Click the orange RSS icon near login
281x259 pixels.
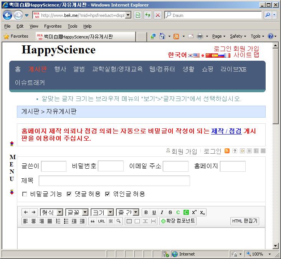tap(227, 151)
